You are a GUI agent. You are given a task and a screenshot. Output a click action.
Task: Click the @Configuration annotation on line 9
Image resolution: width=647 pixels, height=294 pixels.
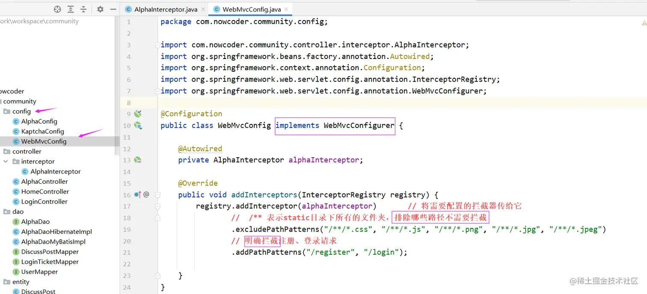point(191,114)
